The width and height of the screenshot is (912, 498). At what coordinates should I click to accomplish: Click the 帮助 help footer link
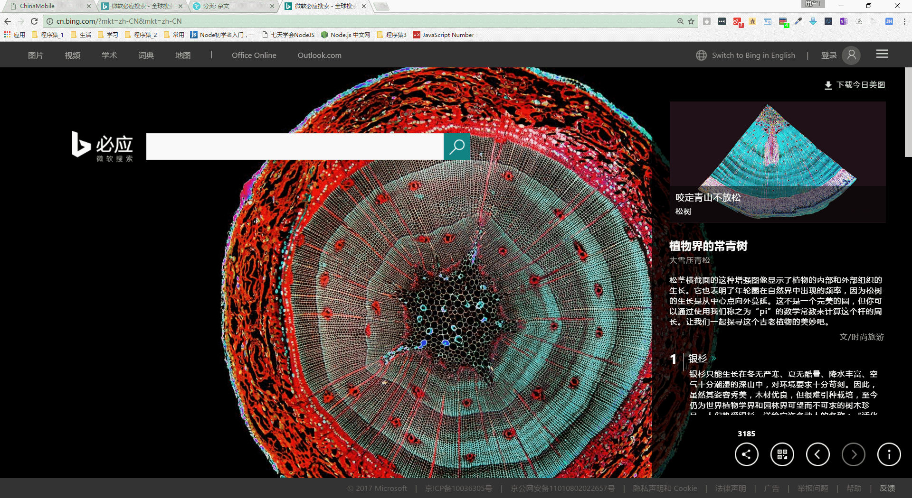[854, 489]
